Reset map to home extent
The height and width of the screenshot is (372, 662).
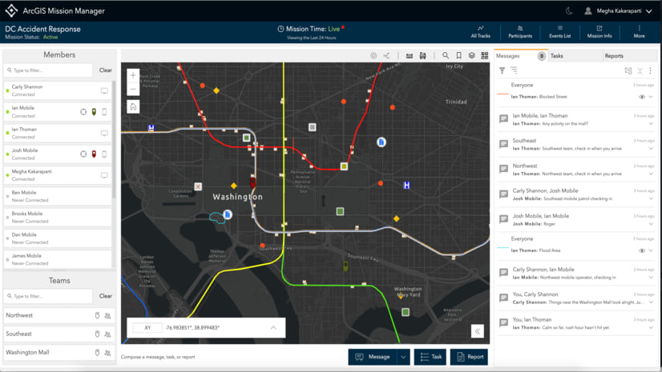[x=133, y=106]
